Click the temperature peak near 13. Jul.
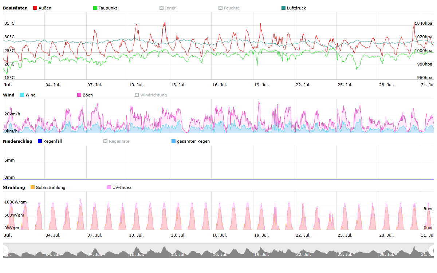This screenshot has height=273, width=437. (x=165, y=23)
